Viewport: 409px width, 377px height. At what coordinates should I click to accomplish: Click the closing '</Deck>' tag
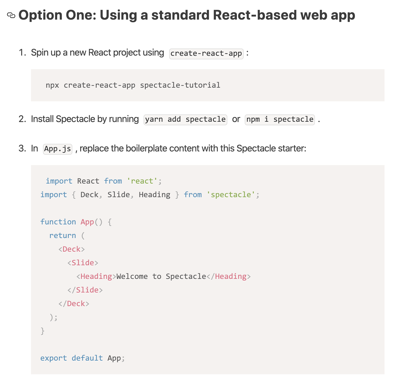[x=74, y=304]
